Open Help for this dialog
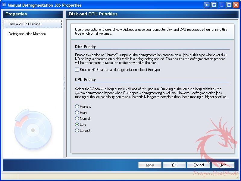241x181 pixels. pyautogui.click(x=223, y=165)
